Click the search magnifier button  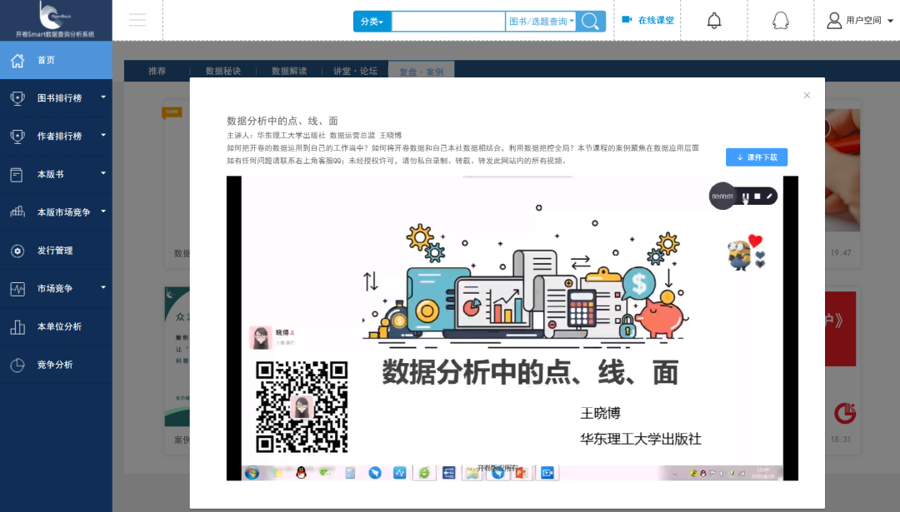pyautogui.click(x=590, y=21)
